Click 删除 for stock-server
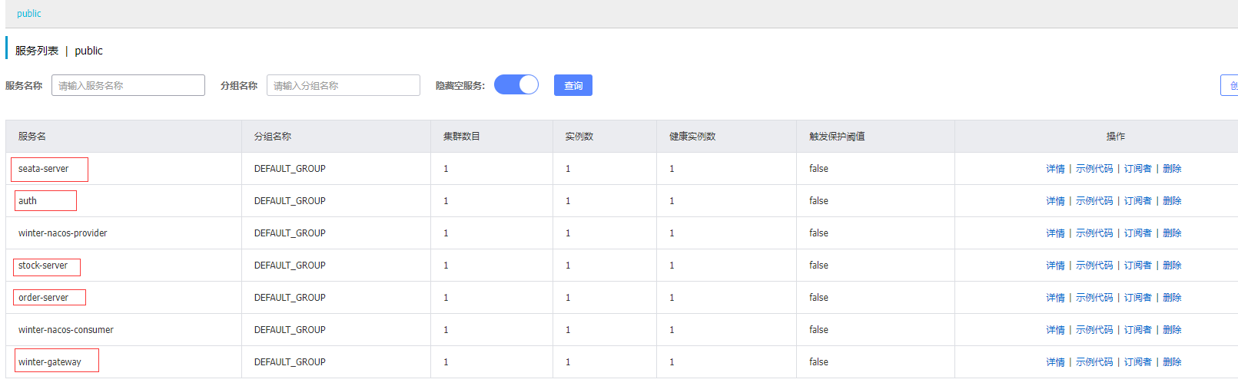Image resolution: width=1238 pixels, height=386 pixels. point(1172,266)
